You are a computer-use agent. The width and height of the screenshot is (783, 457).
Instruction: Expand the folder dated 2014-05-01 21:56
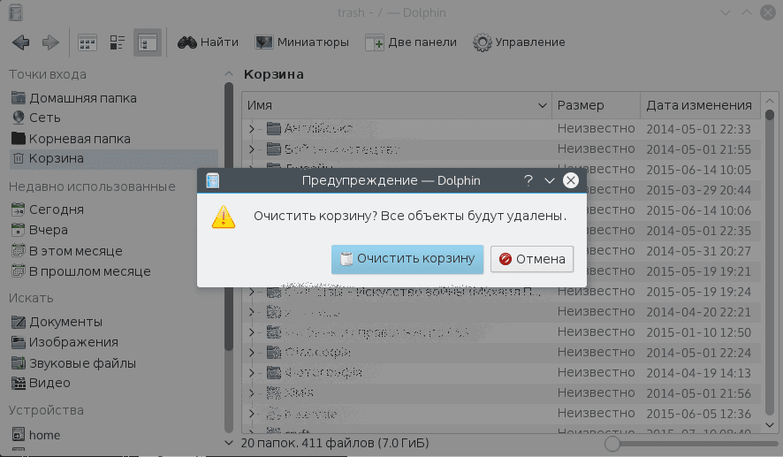252,393
